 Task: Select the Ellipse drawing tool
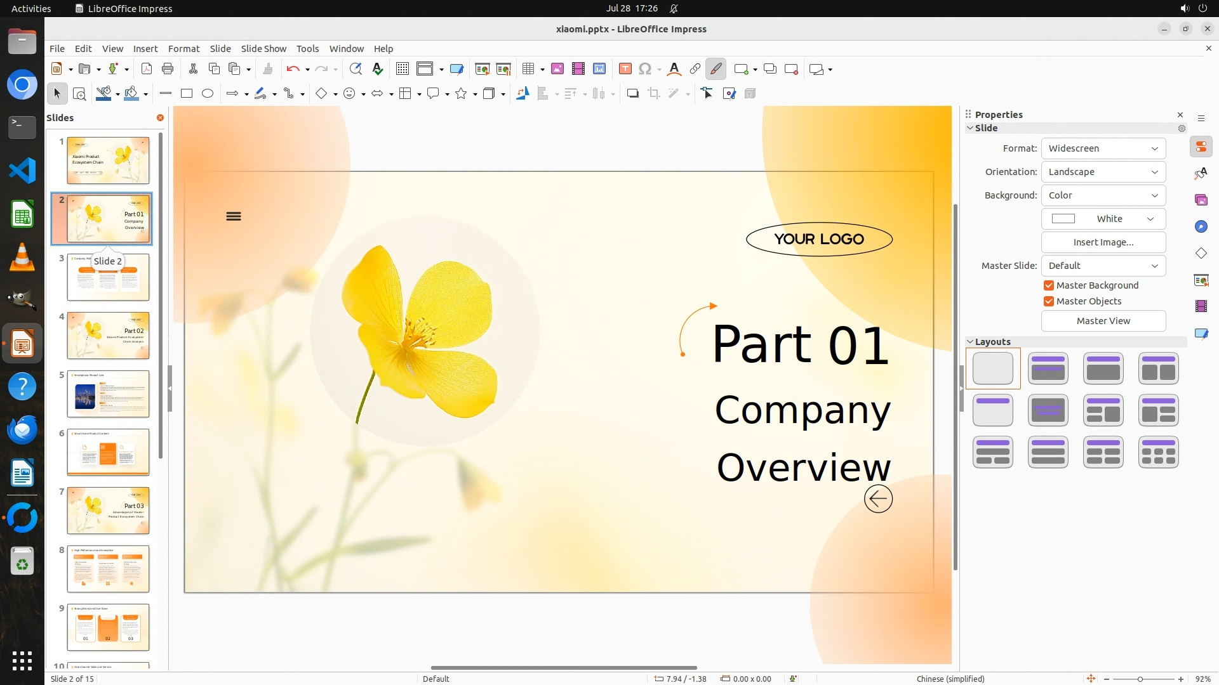[208, 94]
